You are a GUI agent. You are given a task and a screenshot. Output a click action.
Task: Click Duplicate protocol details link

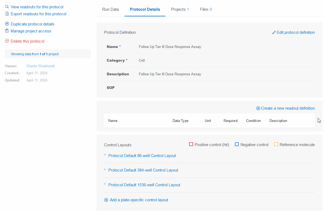click(x=32, y=24)
